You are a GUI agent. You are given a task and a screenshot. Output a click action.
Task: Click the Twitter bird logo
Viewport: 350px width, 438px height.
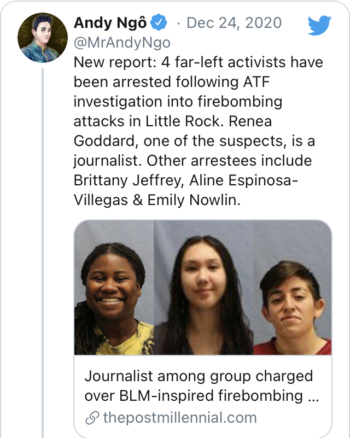319,25
